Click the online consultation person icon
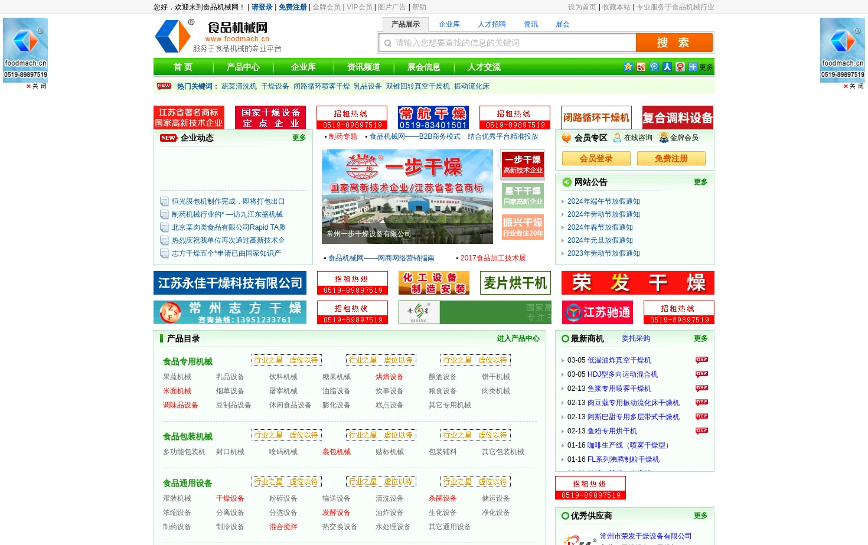 click(618, 138)
